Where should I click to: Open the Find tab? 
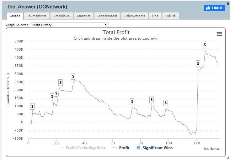pyautogui.click(x=155, y=16)
